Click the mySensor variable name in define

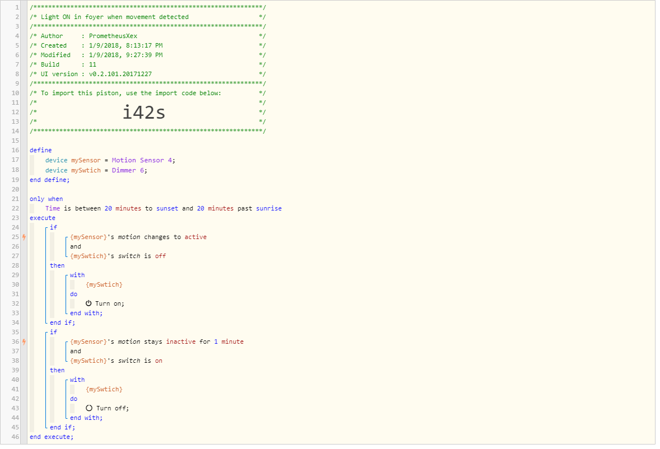[86, 160]
